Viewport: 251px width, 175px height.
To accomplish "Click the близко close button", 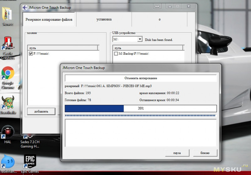I will (205, 153).
